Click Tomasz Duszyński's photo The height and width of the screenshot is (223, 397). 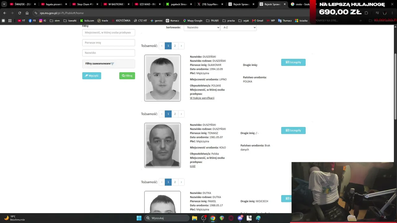[x=163, y=145]
